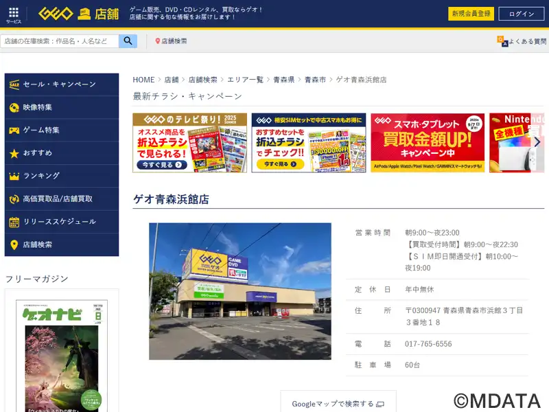Click the SALE icon in the sidebar
Screen dimensions: 549x412
click(14, 84)
